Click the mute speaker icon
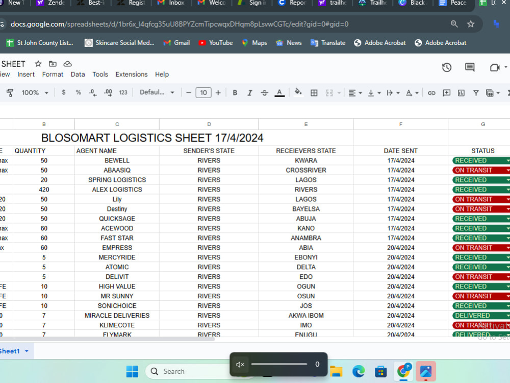This screenshot has width=510, height=383. tap(240, 365)
